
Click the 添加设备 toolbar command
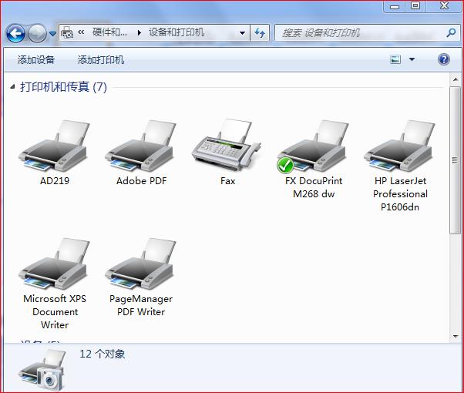(36, 59)
